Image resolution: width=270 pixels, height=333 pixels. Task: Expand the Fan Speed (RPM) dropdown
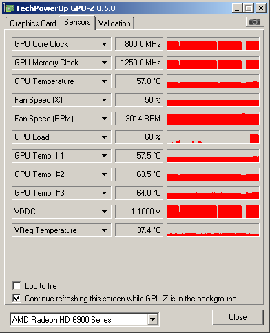pos(104,119)
